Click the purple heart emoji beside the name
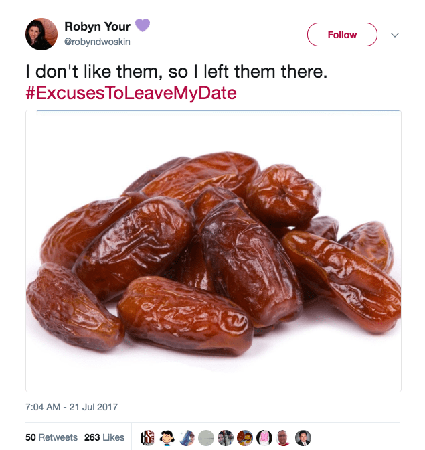425x450 pixels. click(x=142, y=25)
